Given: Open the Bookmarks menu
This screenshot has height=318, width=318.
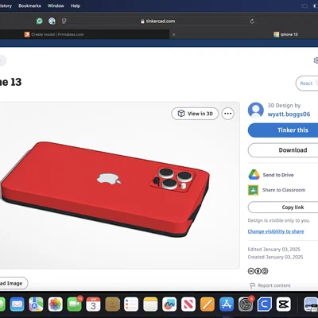Looking at the screenshot, I should (29, 6).
